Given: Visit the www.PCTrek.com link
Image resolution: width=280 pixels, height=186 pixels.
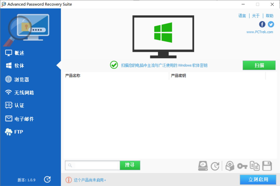Looking at the screenshot, I should pos(260,32).
